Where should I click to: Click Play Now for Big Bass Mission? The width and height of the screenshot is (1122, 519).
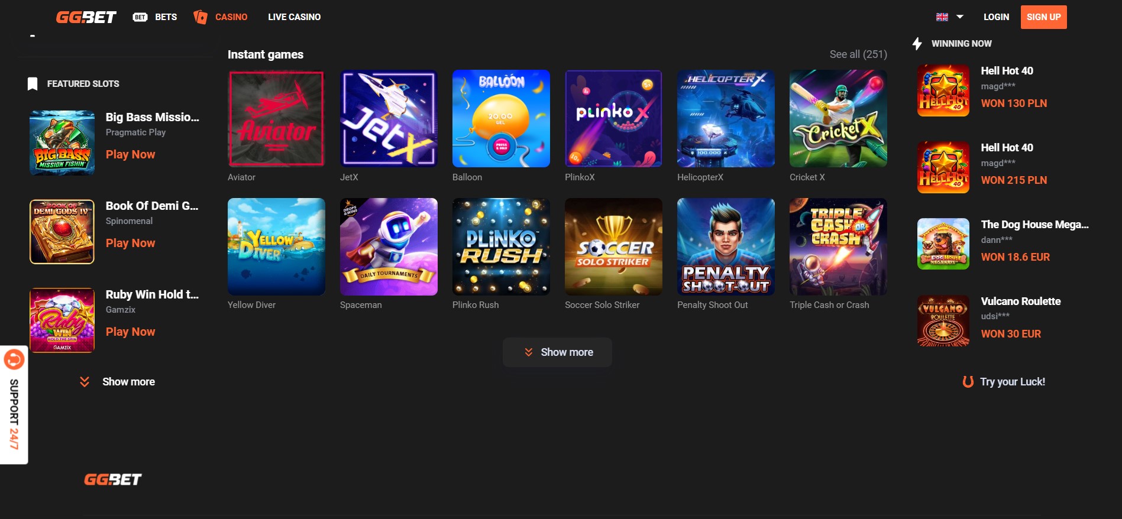130,154
